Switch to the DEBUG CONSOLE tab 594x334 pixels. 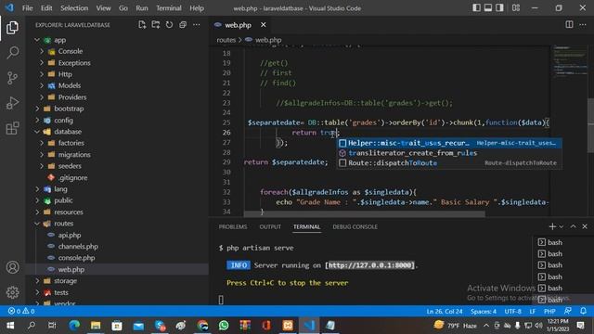click(355, 226)
